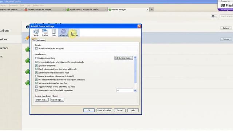
Task: Toggle Match rules against form field labels
Action: (x=36, y=69)
